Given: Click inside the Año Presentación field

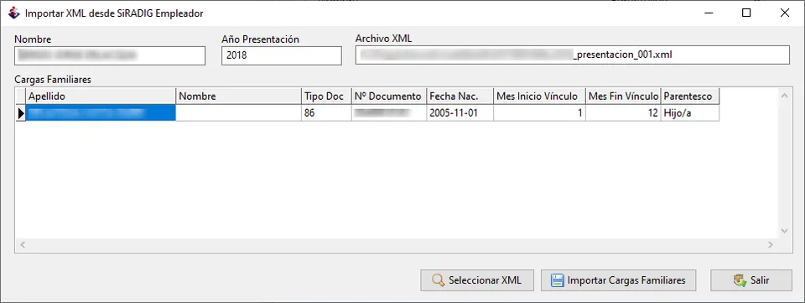Looking at the screenshot, I should (x=282, y=55).
